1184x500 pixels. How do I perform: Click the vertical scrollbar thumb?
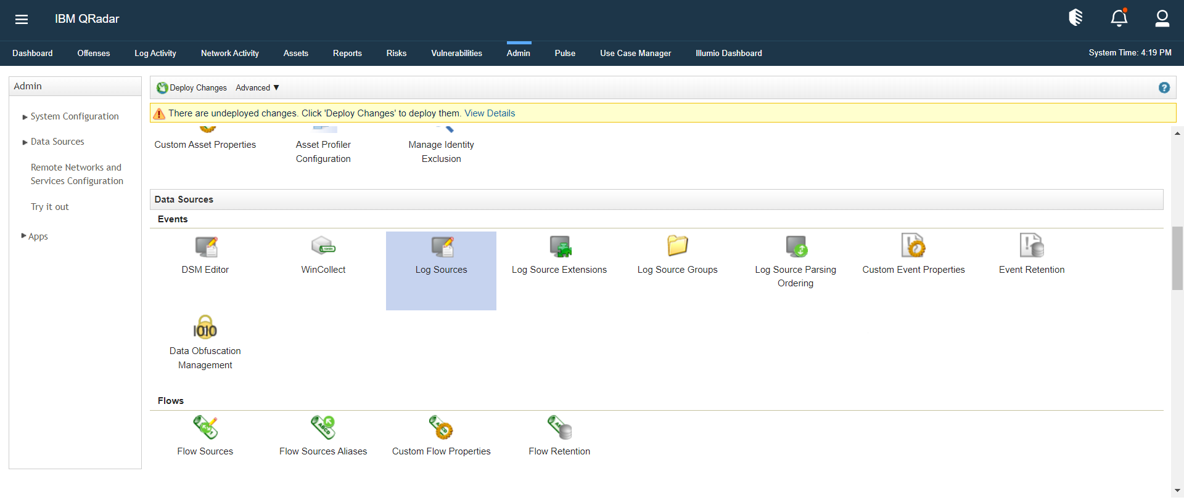tap(1178, 258)
